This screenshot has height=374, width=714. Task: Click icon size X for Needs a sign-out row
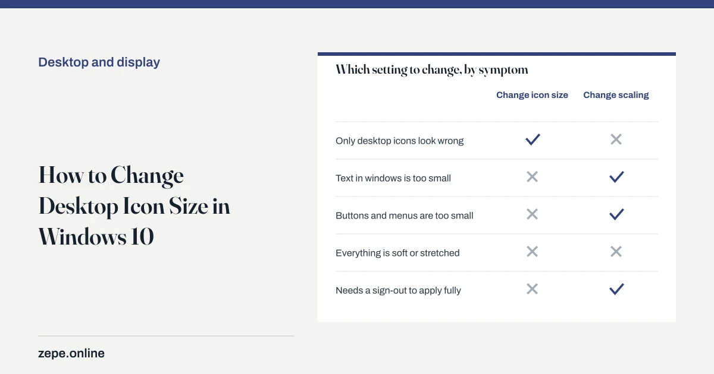coord(533,289)
